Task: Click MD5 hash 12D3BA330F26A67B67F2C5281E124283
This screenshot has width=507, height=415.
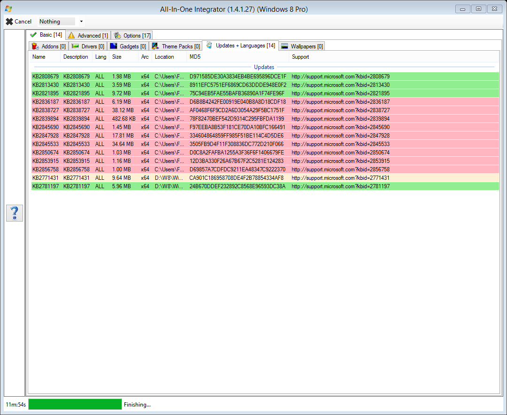Action: click(x=237, y=161)
